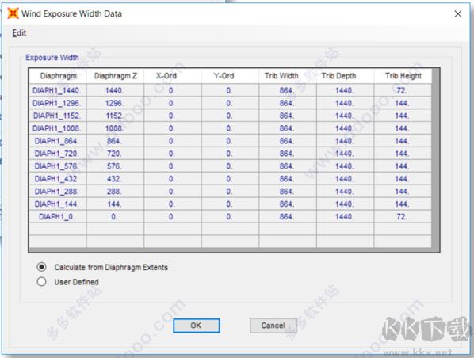474x358 pixels.
Task: Close the Wind Exposure Width Data dialog
Action: tap(457, 13)
